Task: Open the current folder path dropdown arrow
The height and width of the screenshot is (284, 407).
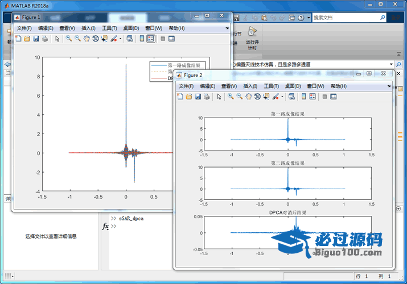Action: pyautogui.click(x=392, y=64)
